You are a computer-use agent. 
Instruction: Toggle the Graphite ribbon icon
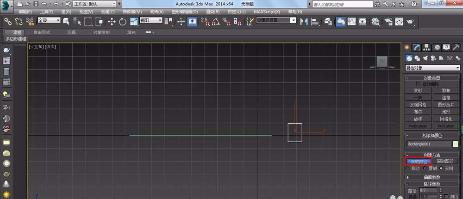pyautogui.click(x=341, y=21)
